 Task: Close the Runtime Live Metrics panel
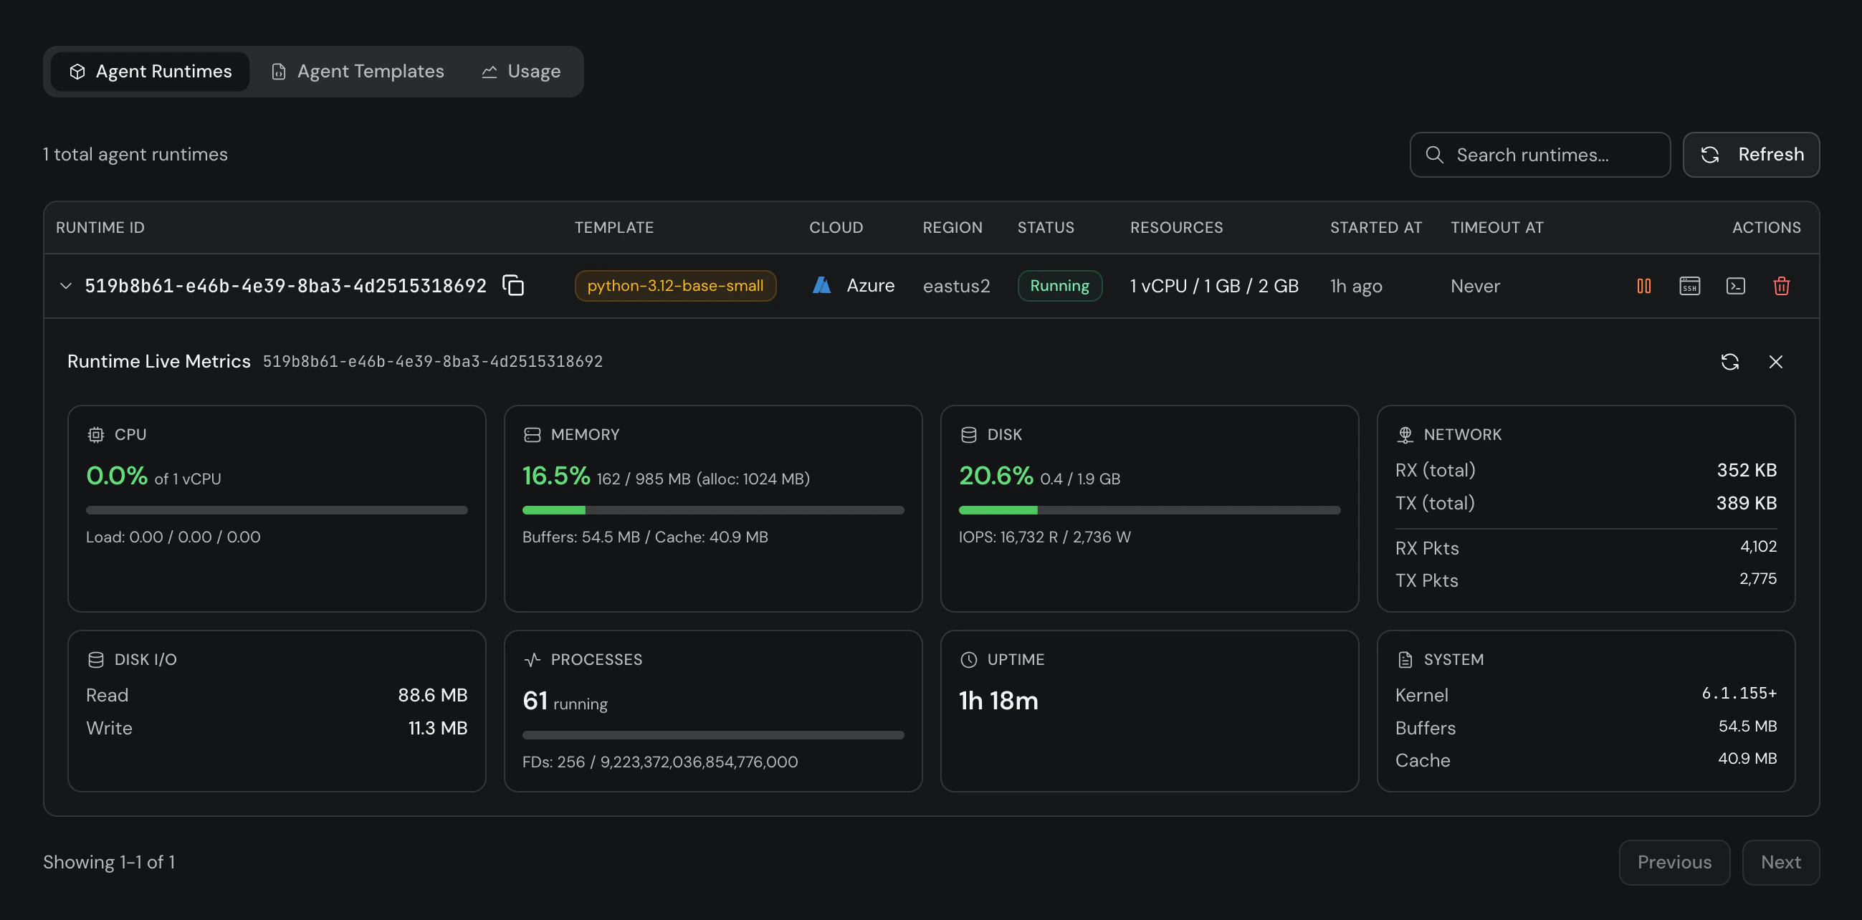[1777, 361]
